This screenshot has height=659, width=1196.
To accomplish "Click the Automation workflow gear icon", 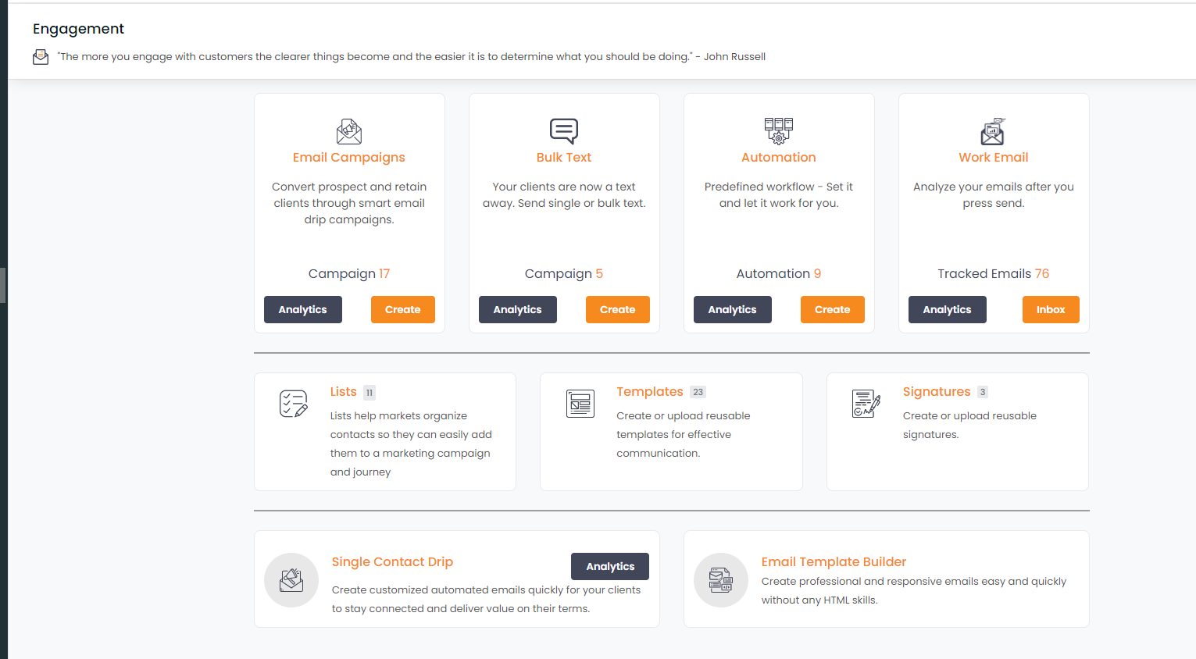I will [x=779, y=131].
